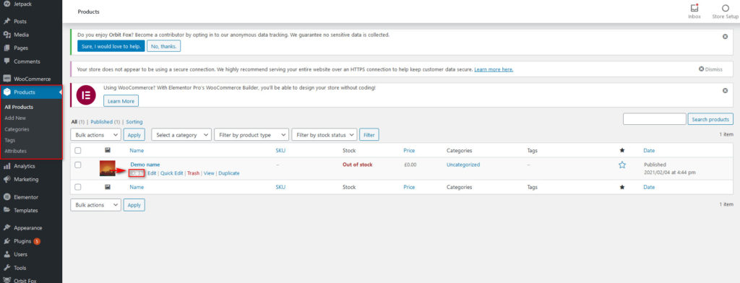Click Sure, I would love to help
This screenshot has width=740, height=283.
tap(111, 46)
